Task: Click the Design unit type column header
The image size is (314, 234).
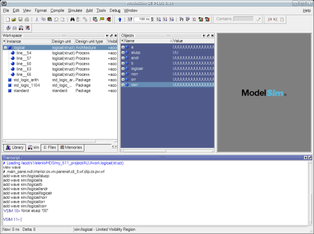Action: click(x=91, y=42)
